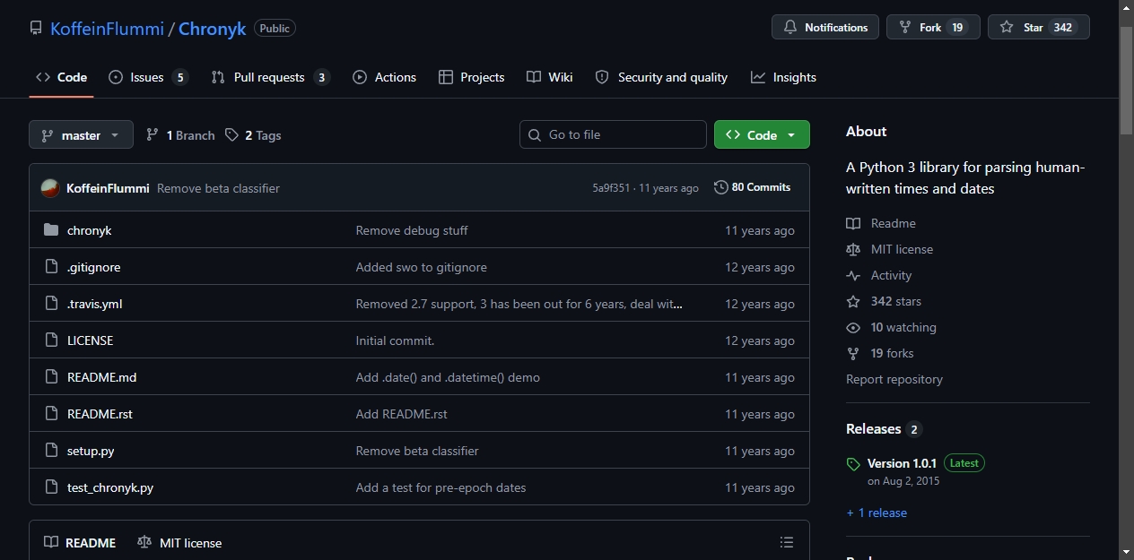
Task: Open the Pull requests tab
Action: click(x=270, y=77)
